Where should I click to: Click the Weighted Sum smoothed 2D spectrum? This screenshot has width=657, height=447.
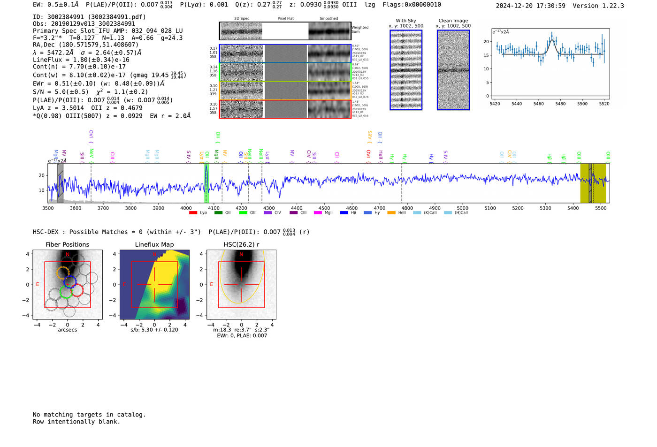click(329, 31)
